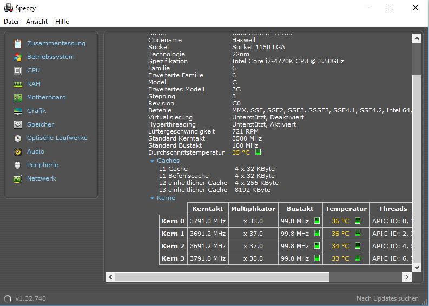The width and height of the screenshot is (429, 306).
Task: Click the Optische Laufwerke disc icon
Action: click(18, 138)
